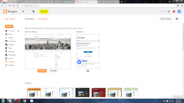The height and width of the screenshot is (103, 184).
Task: Open the Opera Menu button
Action: pyautogui.click(x=4, y=1)
